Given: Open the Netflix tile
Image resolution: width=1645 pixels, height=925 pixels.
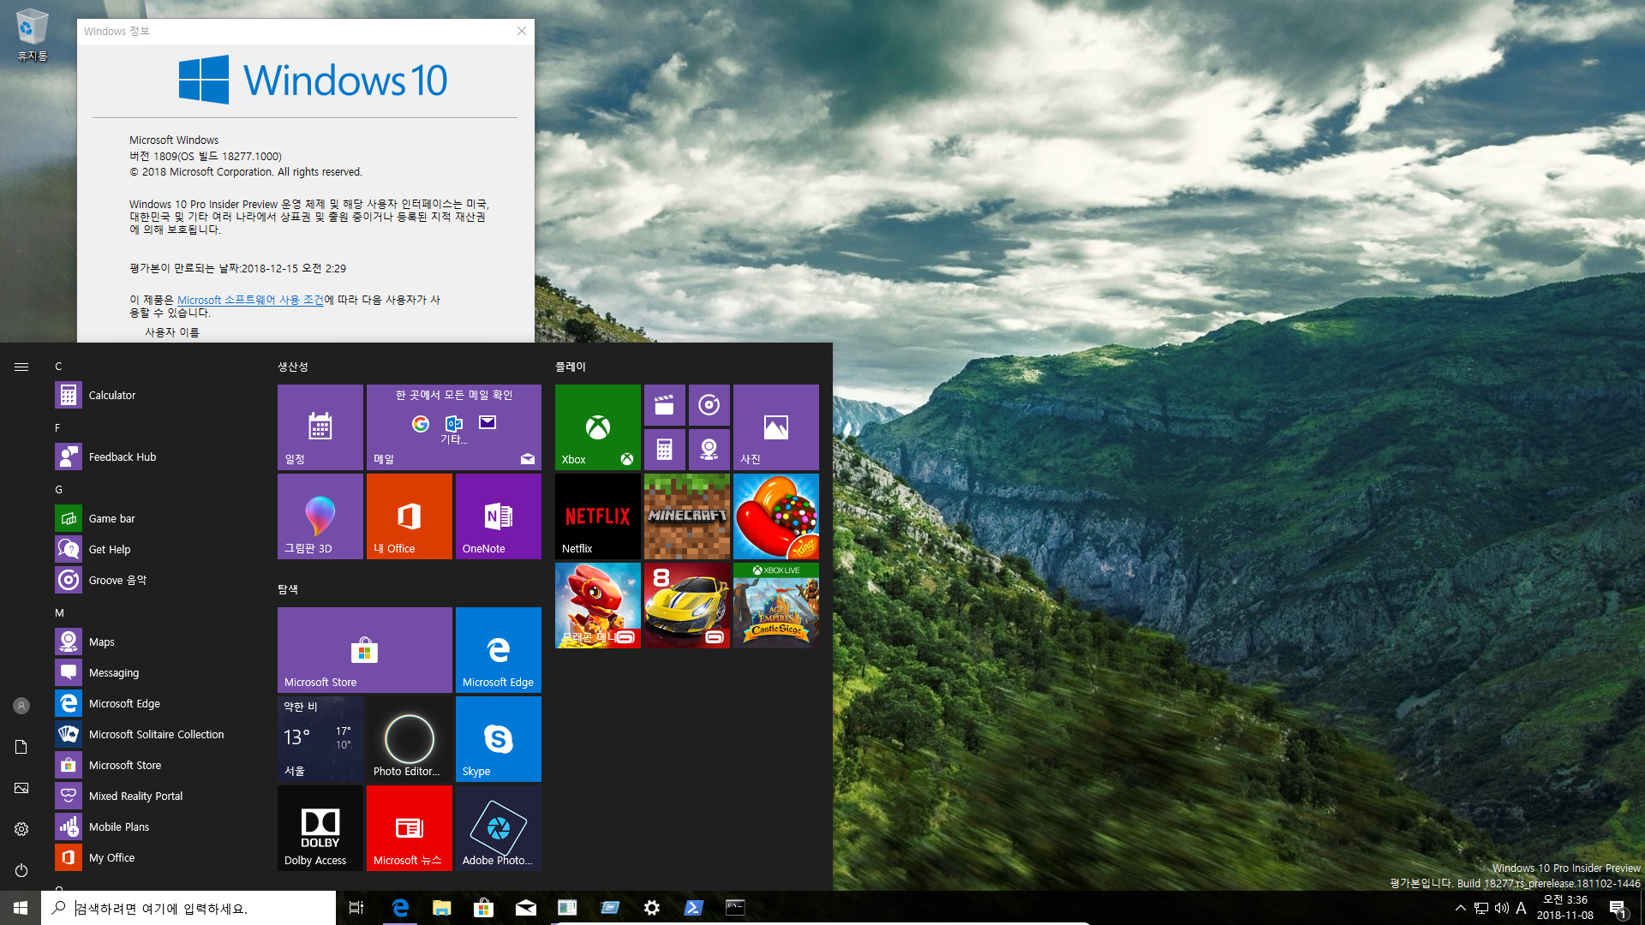Looking at the screenshot, I should 598,516.
